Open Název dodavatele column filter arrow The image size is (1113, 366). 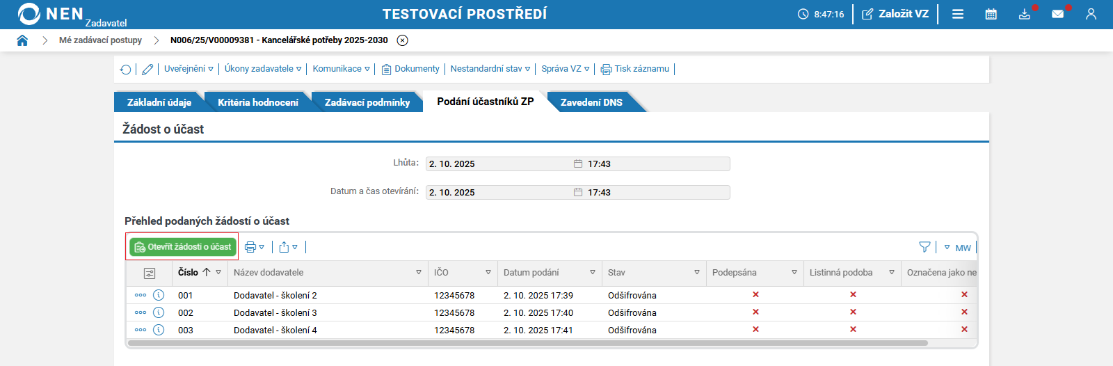(419, 273)
